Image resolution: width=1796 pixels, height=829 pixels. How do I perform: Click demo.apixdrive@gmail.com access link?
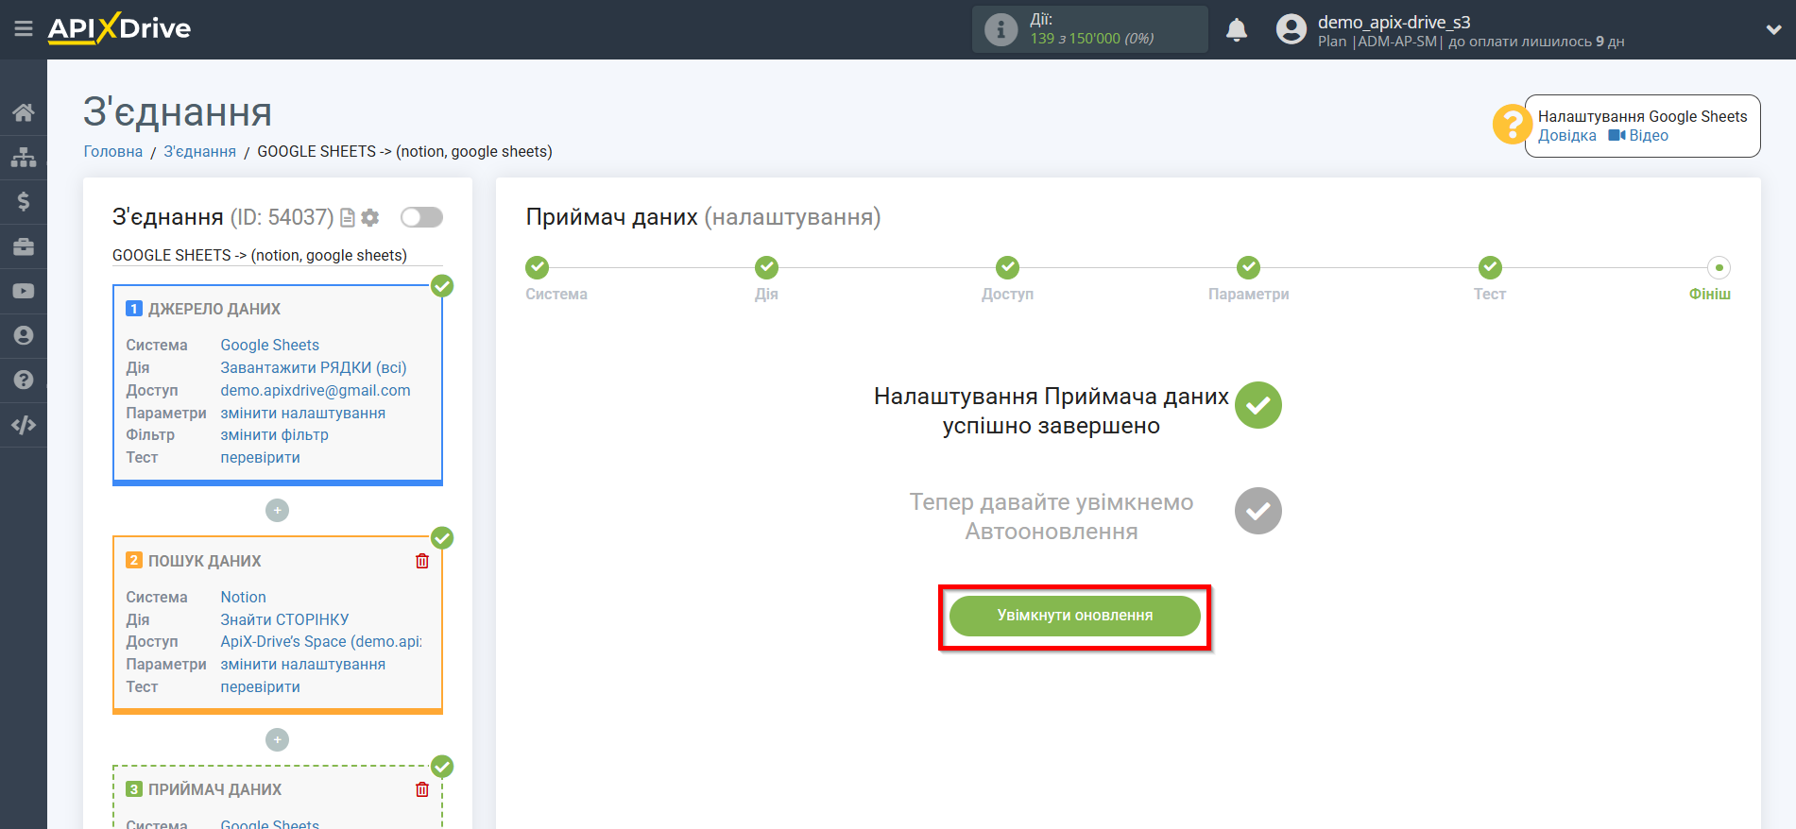[316, 391]
